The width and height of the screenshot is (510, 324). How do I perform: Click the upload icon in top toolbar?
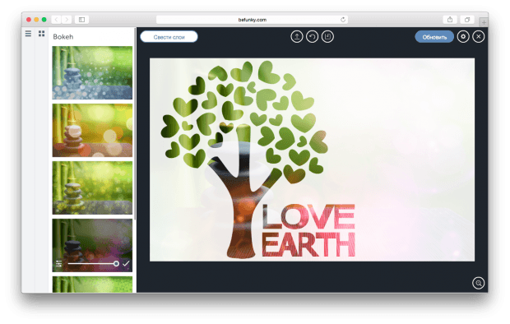pyautogui.click(x=297, y=36)
